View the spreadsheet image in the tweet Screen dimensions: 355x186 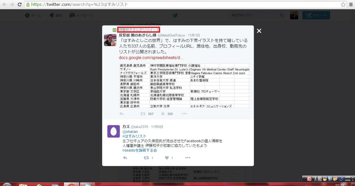(184, 86)
